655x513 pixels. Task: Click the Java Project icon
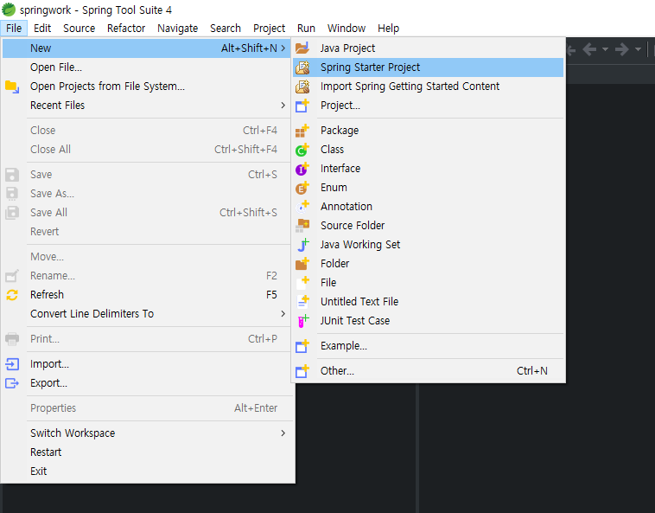(x=302, y=48)
